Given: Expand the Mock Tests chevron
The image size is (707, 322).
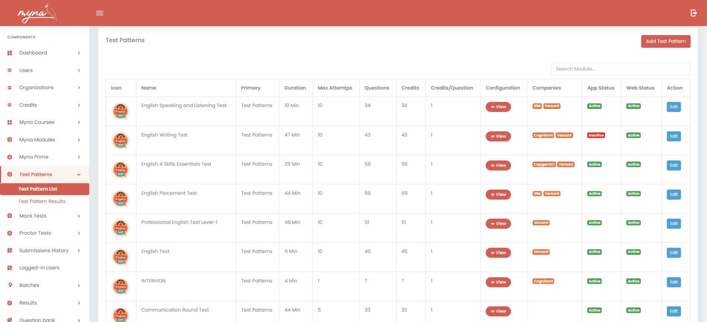Looking at the screenshot, I should (79, 216).
